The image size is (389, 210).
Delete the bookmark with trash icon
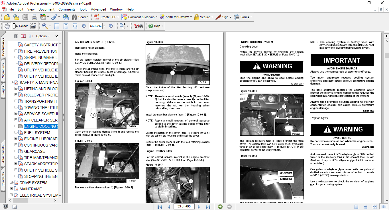[16, 36]
